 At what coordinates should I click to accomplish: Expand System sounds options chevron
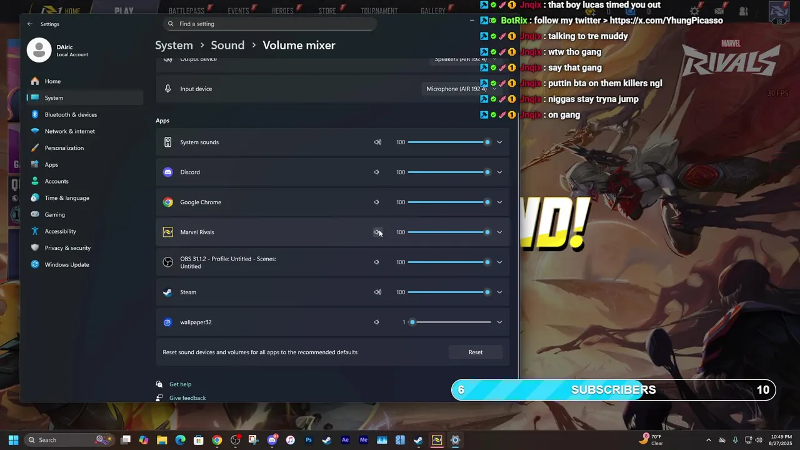pyautogui.click(x=499, y=142)
